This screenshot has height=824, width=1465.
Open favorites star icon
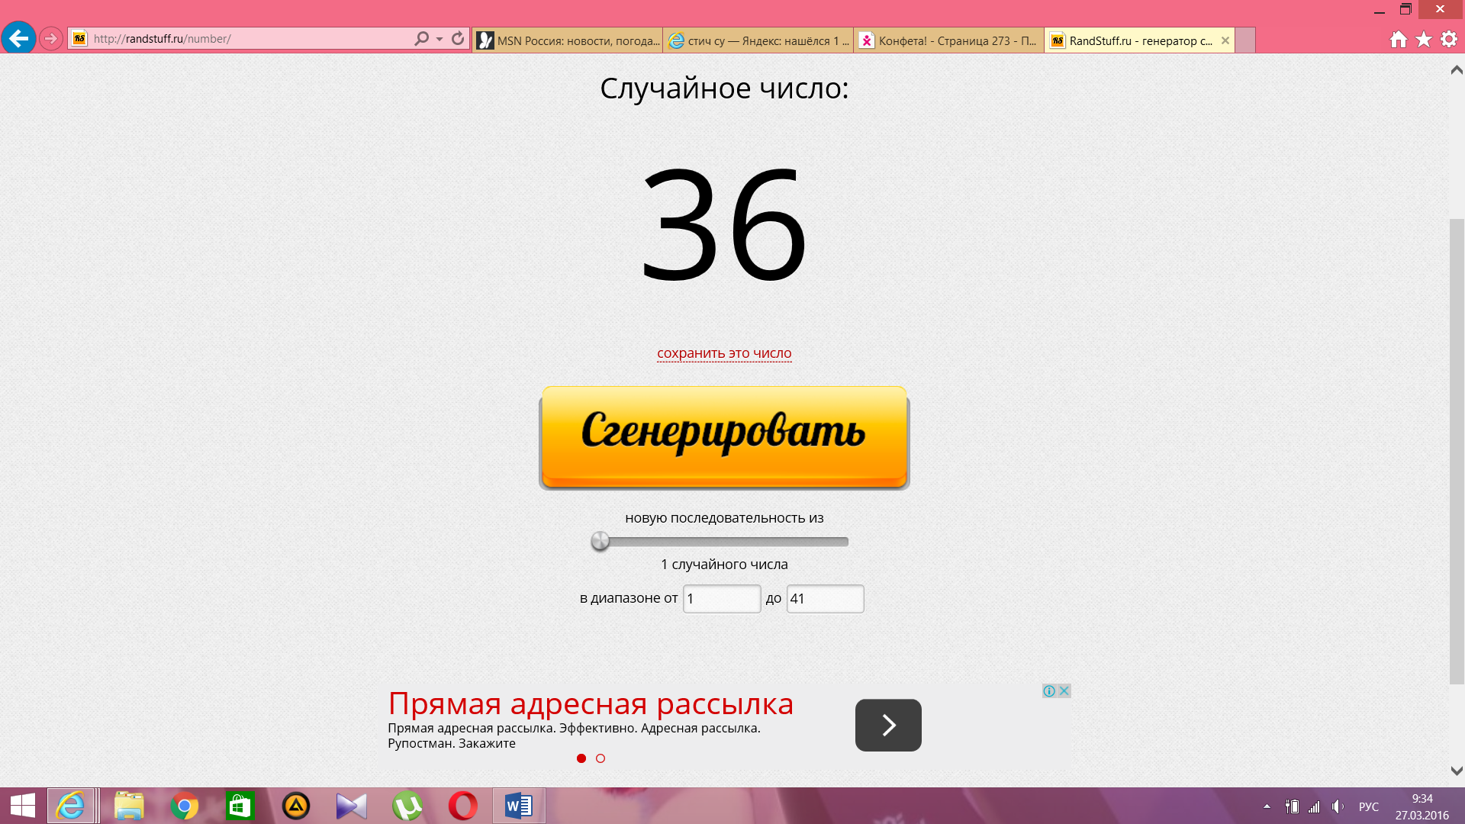pyautogui.click(x=1424, y=40)
